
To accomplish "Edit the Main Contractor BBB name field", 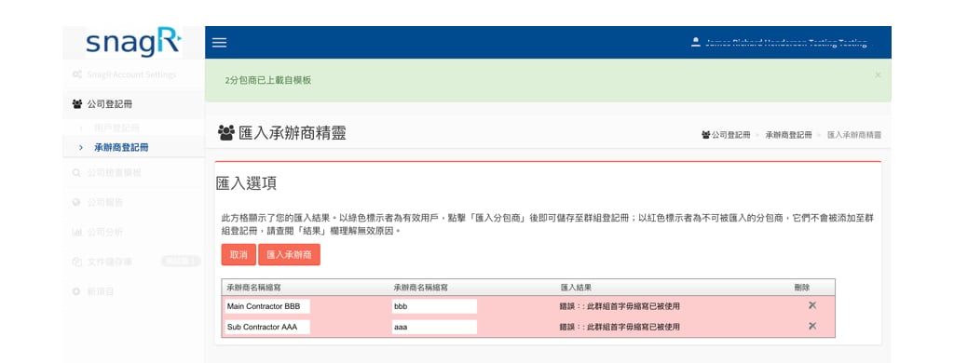I will [267, 306].
